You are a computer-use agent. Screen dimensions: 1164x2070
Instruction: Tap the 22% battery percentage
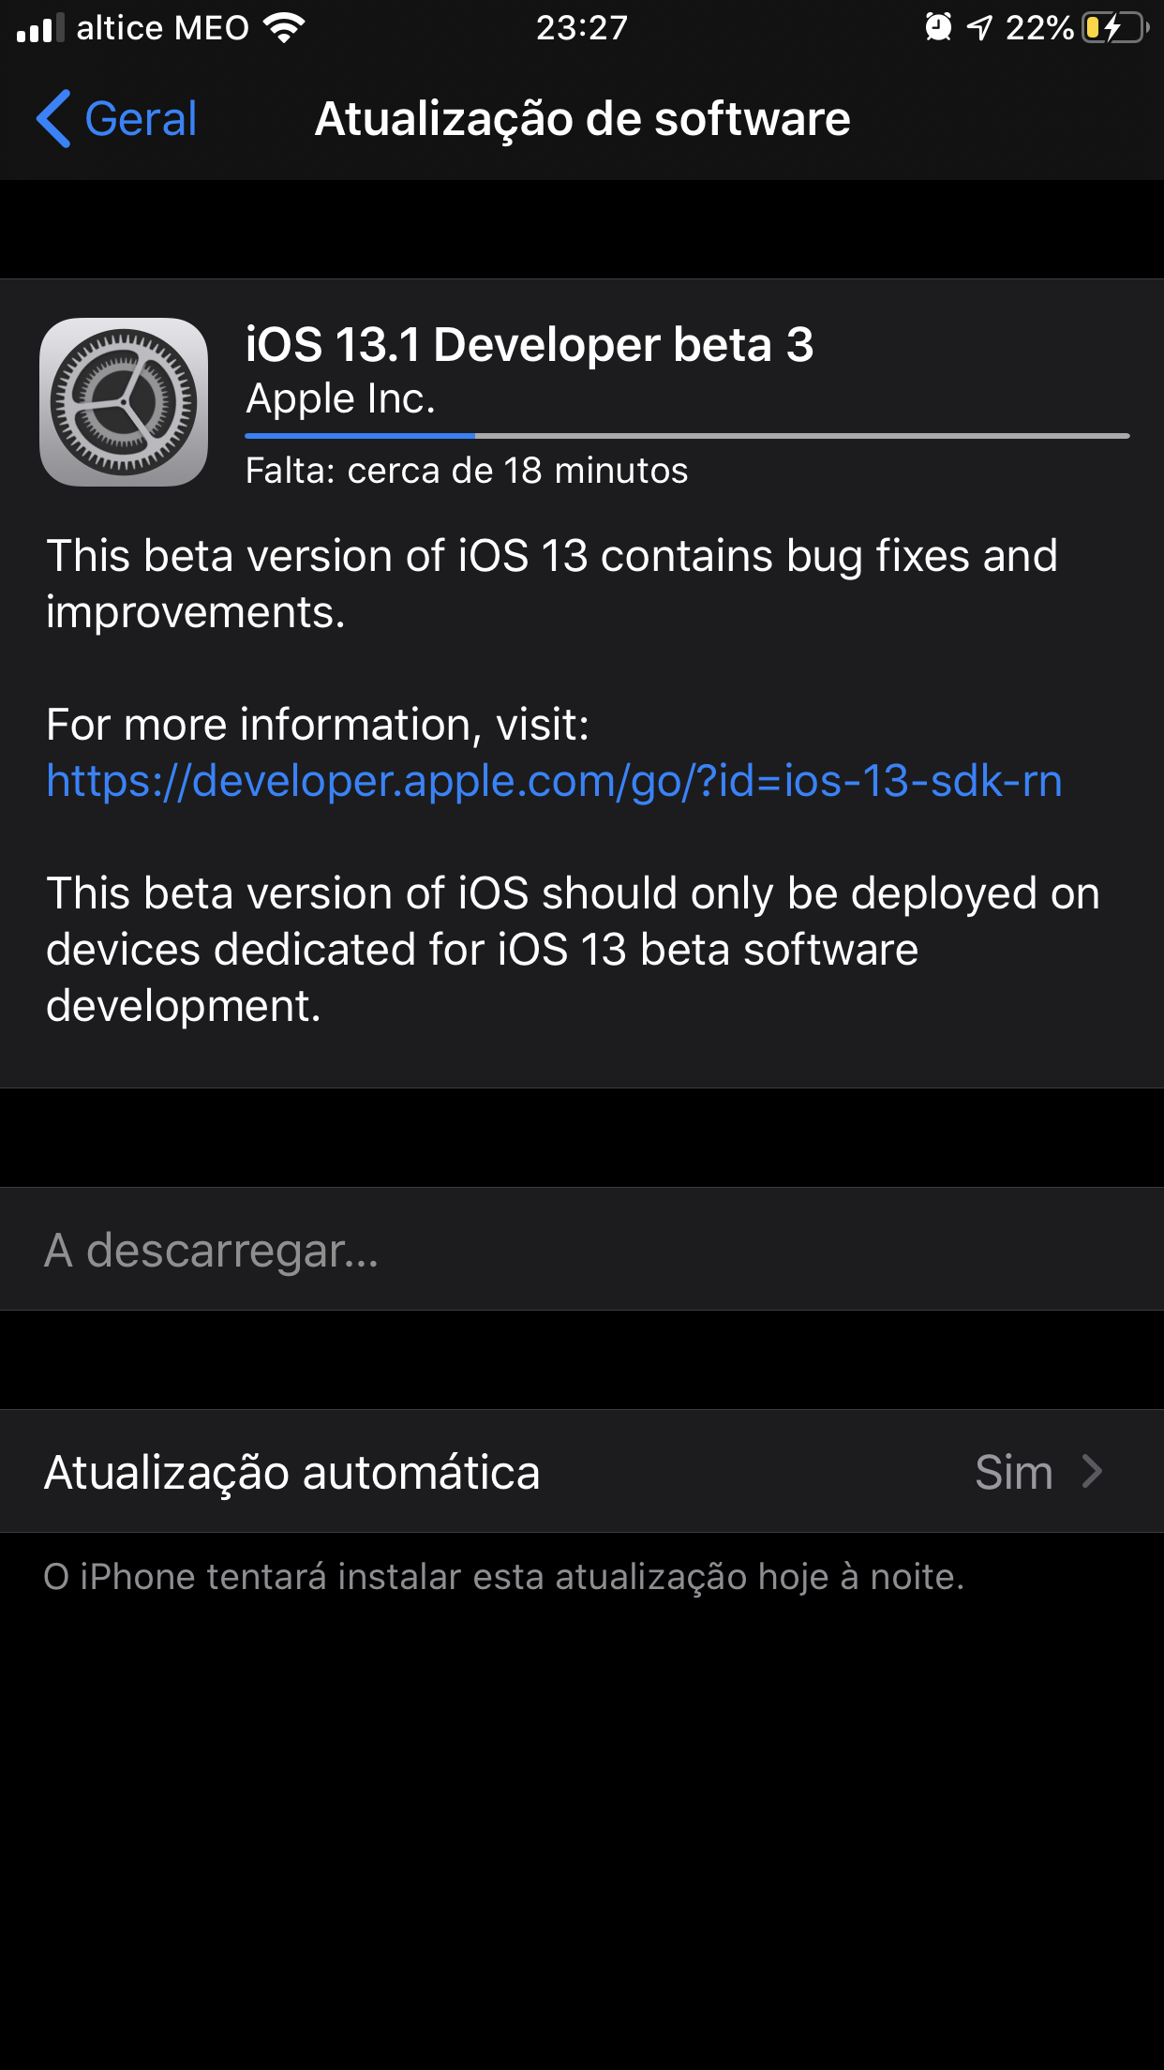coord(1039,28)
